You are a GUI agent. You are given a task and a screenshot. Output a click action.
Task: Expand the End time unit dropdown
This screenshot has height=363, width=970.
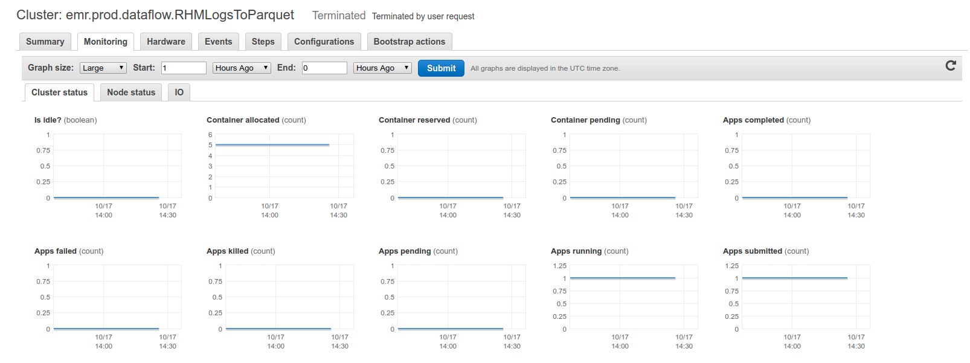click(x=382, y=68)
